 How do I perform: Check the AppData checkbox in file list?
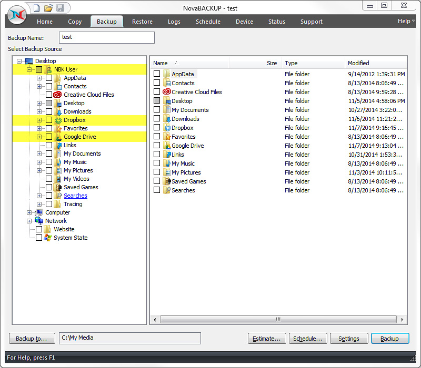pyautogui.click(x=157, y=74)
